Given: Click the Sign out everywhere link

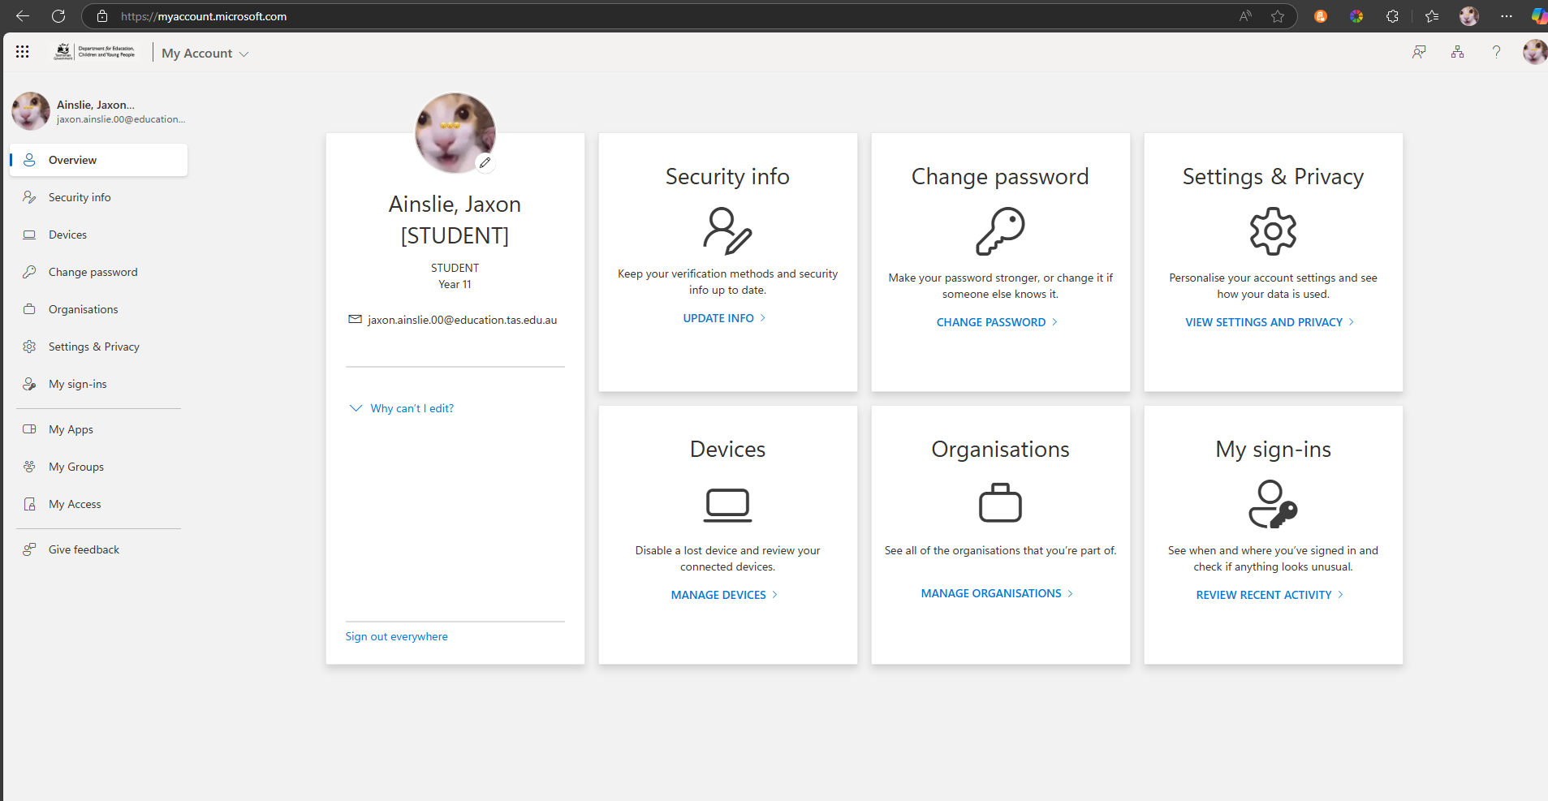Looking at the screenshot, I should 396,636.
